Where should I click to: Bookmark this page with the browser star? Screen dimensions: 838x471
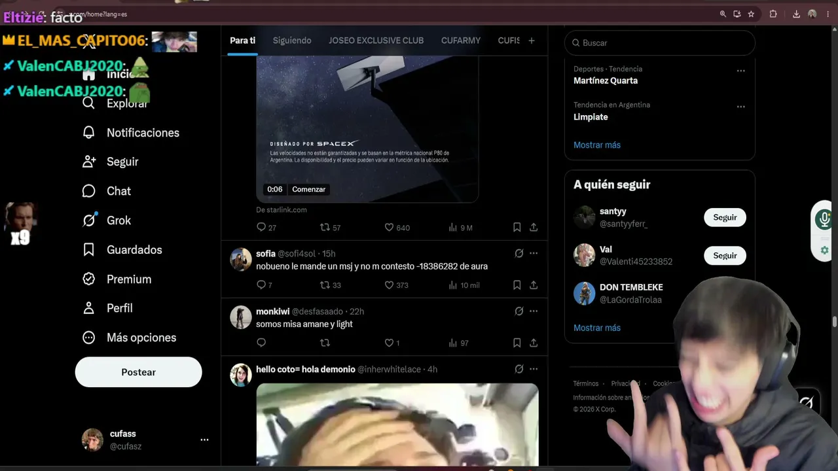pyautogui.click(x=751, y=14)
